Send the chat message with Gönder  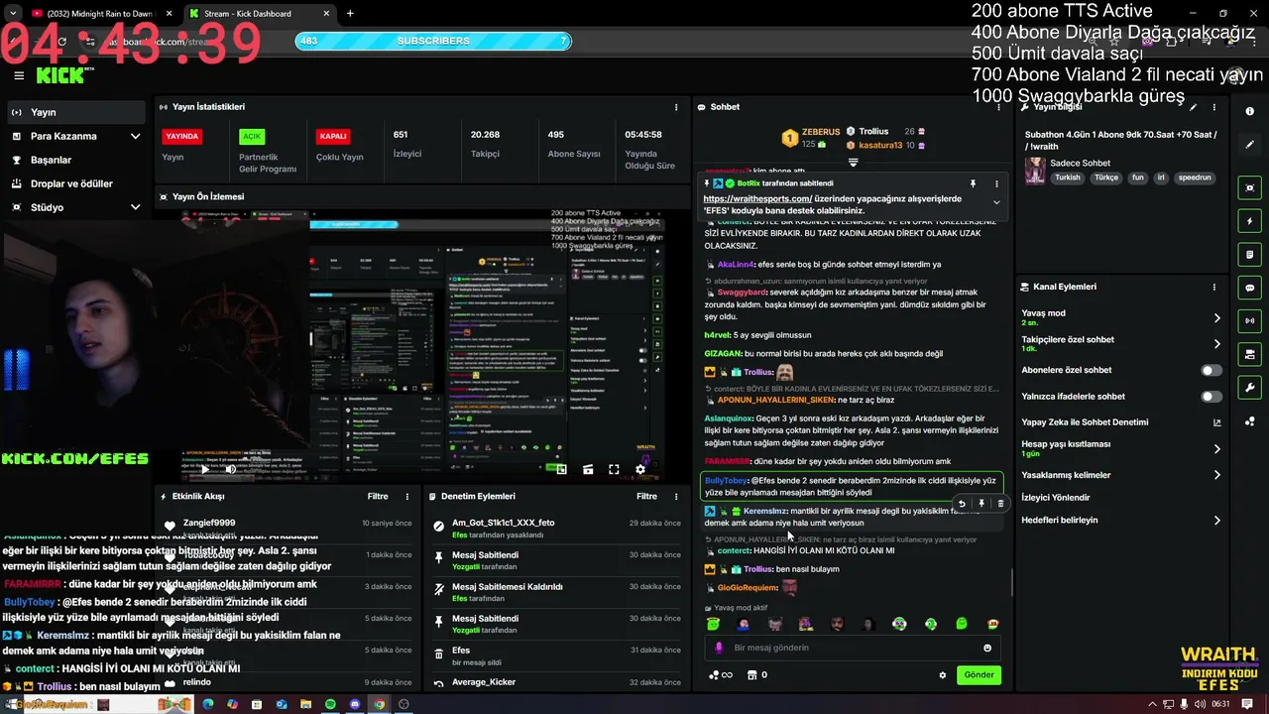click(x=979, y=675)
